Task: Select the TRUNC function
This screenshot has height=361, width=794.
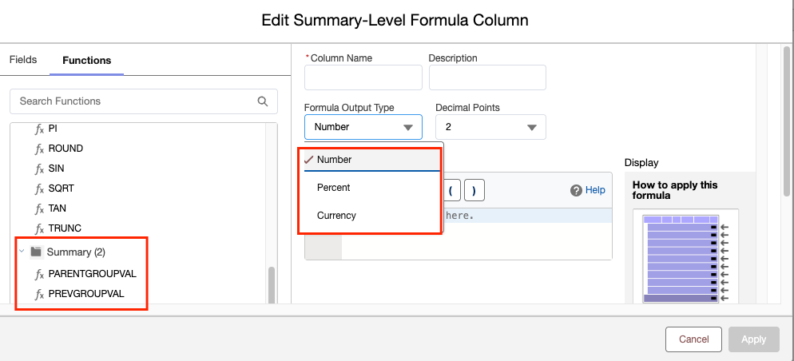Action: pyautogui.click(x=65, y=228)
